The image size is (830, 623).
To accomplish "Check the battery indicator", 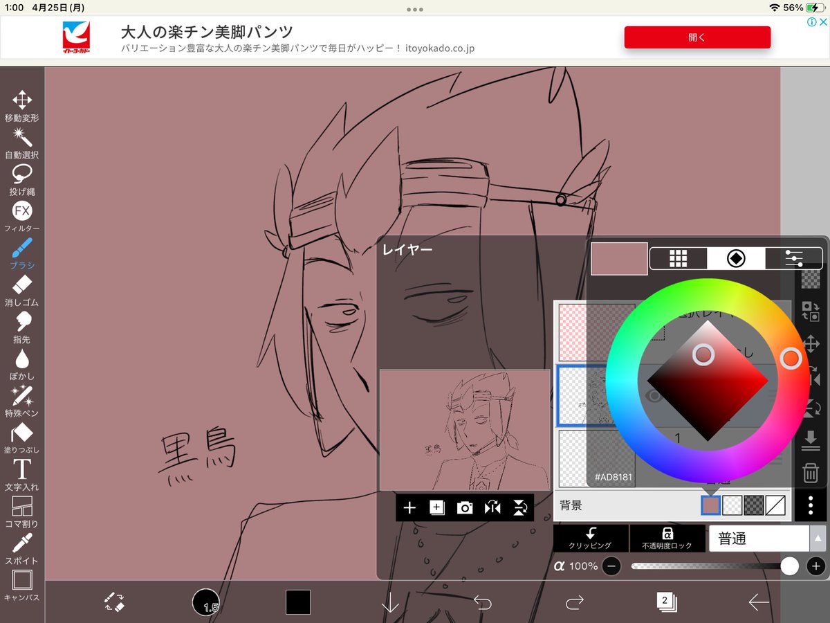I will pyautogui.click(x=814, y=8).
